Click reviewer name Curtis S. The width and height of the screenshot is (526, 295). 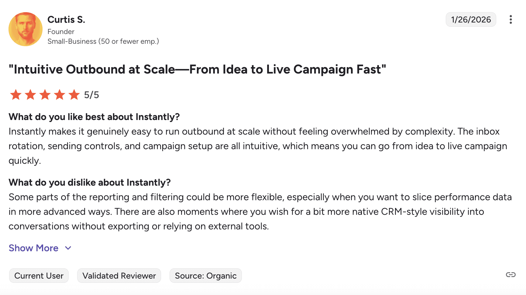[x=66, y=19]
